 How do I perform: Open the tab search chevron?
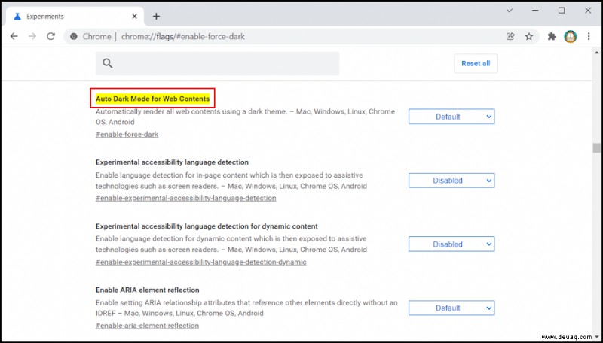(510, 11)
